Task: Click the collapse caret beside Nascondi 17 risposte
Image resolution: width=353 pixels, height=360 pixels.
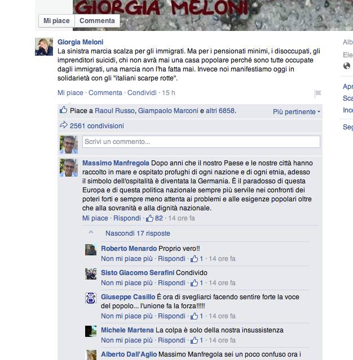Action: tap(91, 232)
